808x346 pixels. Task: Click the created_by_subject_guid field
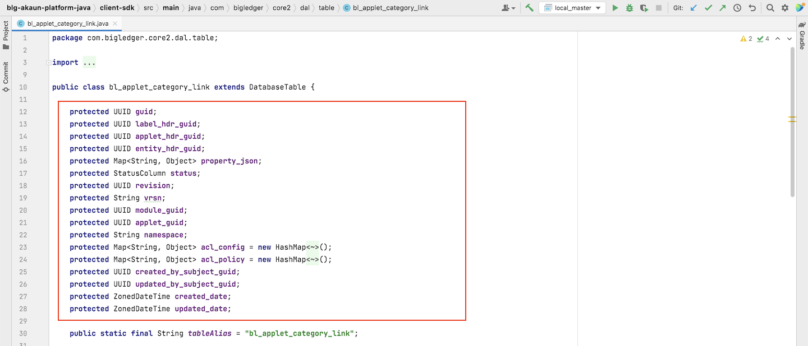click(185, 272)
